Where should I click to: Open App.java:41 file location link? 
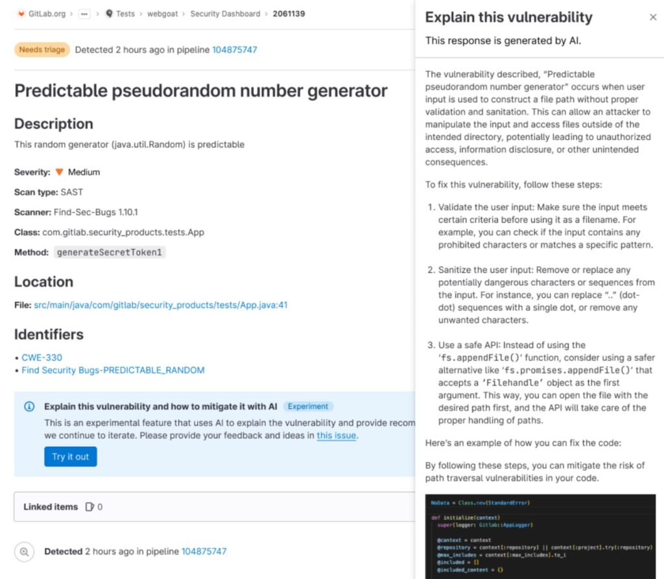[x=161, y=305]
